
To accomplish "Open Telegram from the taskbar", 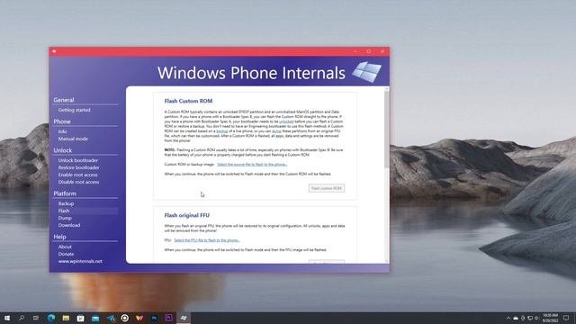I will click(110, 318).
